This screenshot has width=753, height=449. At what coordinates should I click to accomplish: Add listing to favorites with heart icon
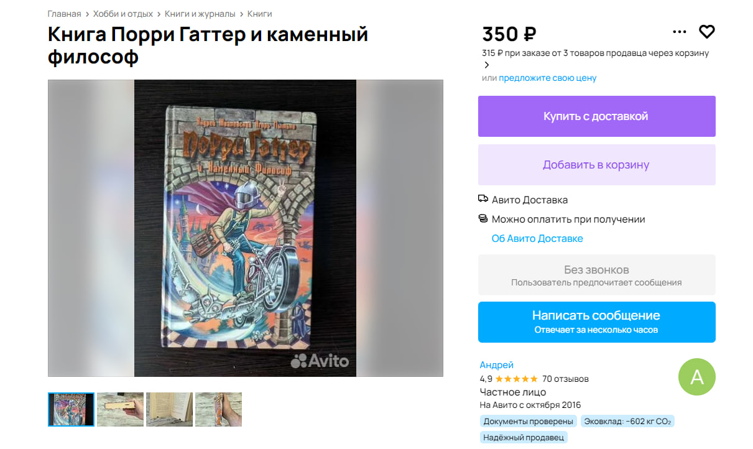pos(707,32)
